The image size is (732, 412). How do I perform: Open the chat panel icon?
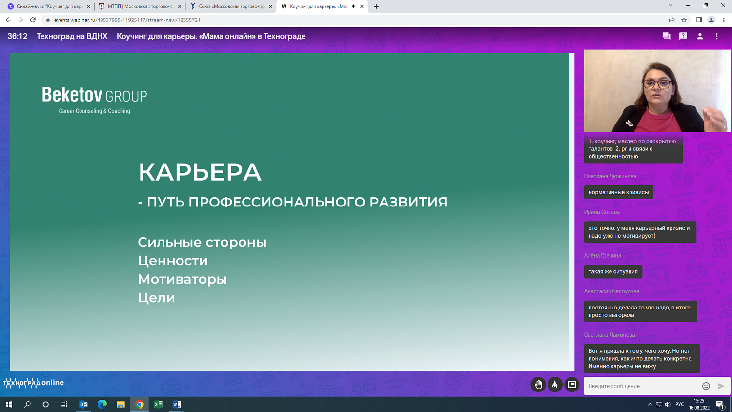[666, 36]
